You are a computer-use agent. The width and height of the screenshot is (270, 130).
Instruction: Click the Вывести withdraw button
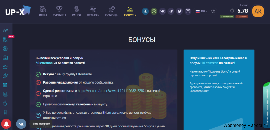click(242, 17)
